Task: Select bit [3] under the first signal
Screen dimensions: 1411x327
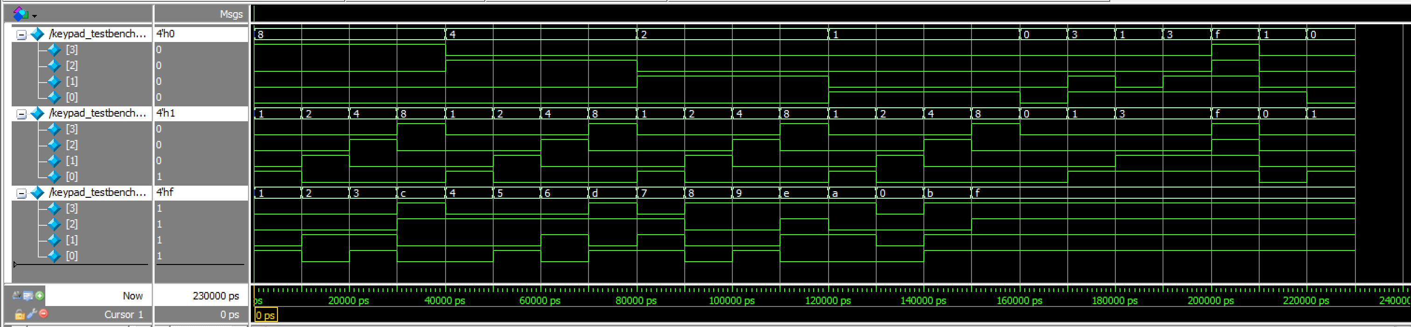Action: [71, 50]
